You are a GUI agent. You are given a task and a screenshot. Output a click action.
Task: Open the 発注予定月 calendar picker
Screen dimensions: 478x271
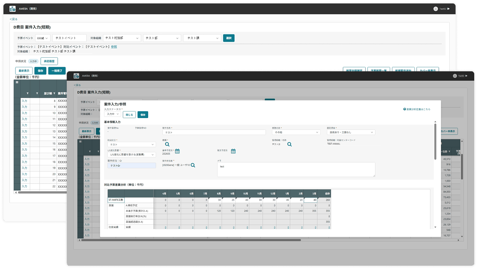(x=233, y=151)
